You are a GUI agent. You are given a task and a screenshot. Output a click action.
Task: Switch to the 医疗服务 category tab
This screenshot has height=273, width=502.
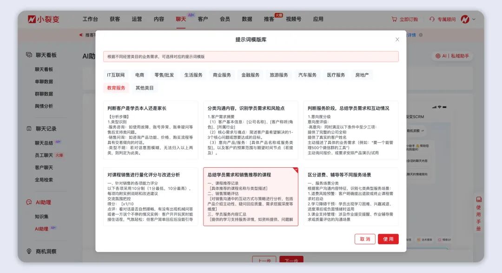coord(336,74)
